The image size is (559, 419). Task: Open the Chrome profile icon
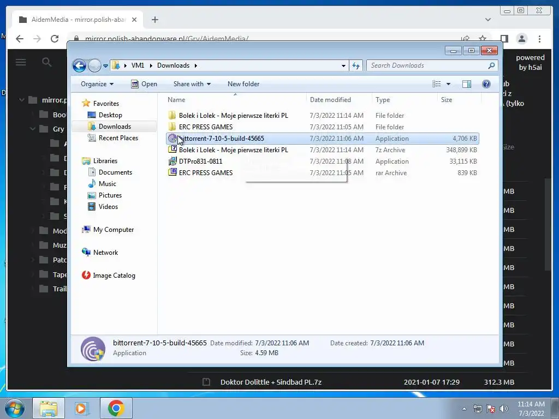tap(522, 39)
